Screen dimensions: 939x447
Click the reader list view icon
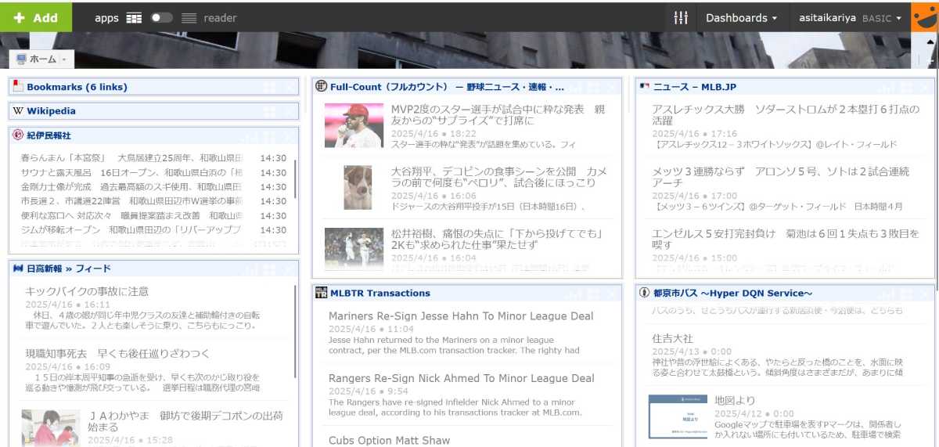(x=189, y=17)
